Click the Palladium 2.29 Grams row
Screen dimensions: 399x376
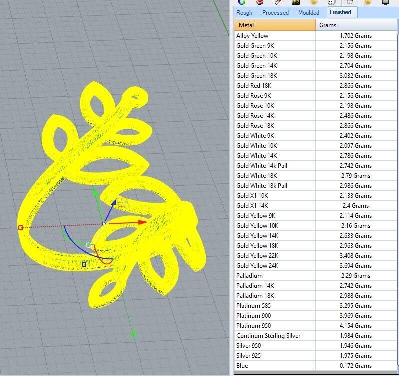pyautogui.click(x=315, y=276)
